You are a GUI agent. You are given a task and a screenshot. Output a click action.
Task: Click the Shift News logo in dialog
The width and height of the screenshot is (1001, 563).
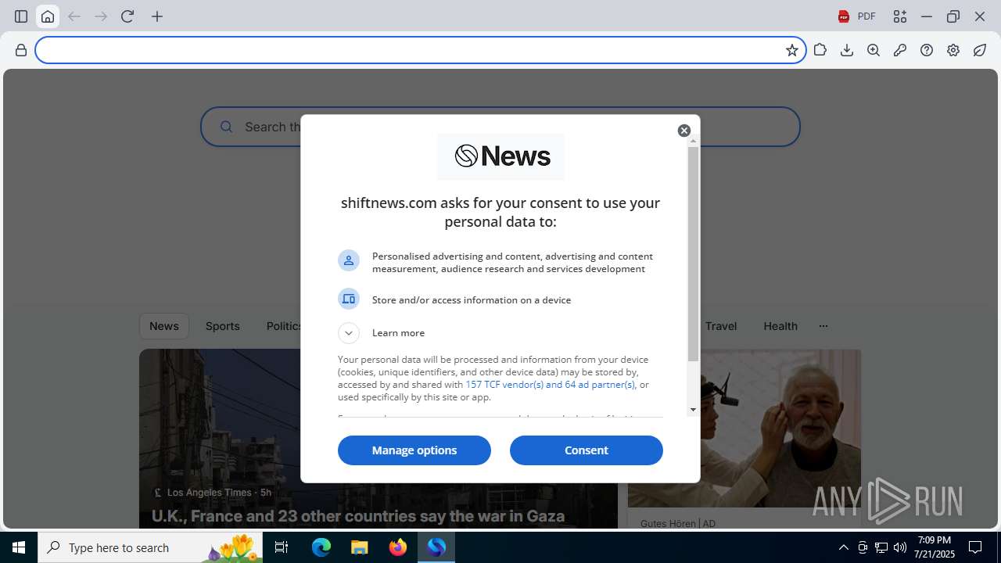[501, 156]
